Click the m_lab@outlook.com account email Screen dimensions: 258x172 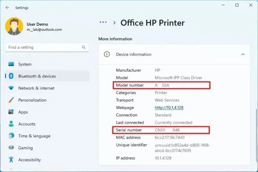44,30
